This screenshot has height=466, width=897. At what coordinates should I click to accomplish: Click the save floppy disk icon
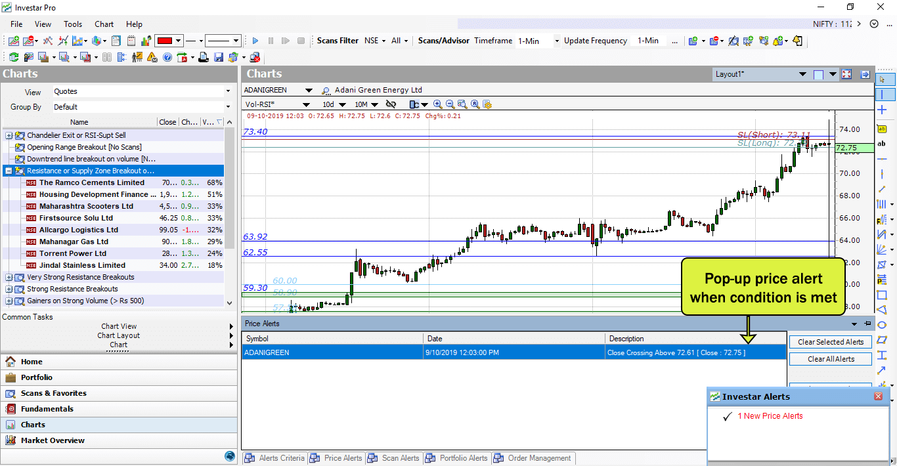pos(219,58)
